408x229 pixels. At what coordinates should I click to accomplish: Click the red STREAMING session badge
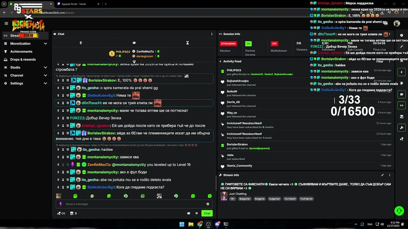pyautogui.click(x=228, y=44)
